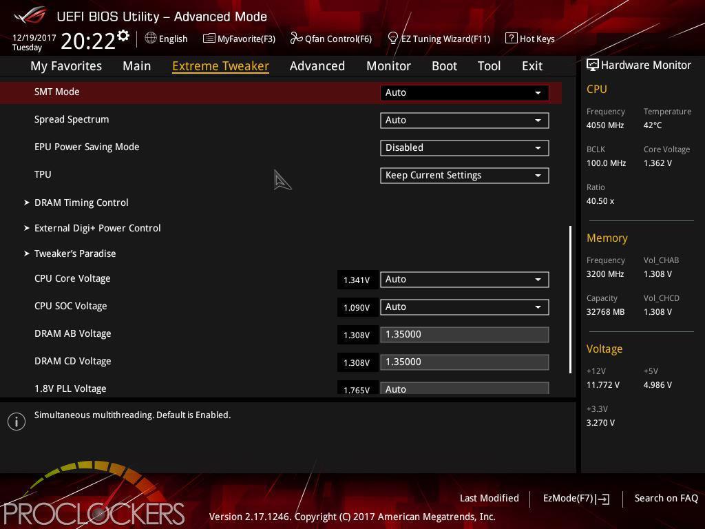Click the EPU Power Saving Mode label
This screenshot has height=529, width=705.
click(x=87, y=147)
